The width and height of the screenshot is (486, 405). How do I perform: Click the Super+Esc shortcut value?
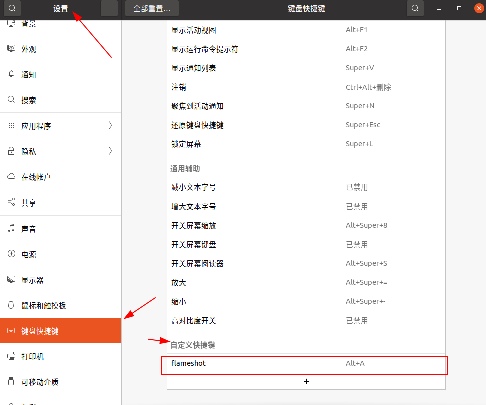pyautogui.click(x=363, y=125)
